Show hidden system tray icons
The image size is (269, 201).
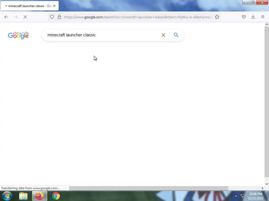click(236, 196)
